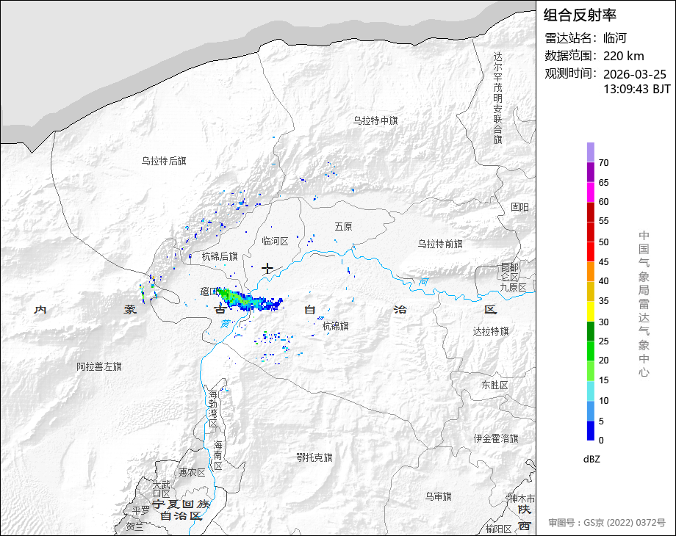Click the 九原区 map label

tap(513, 287)
